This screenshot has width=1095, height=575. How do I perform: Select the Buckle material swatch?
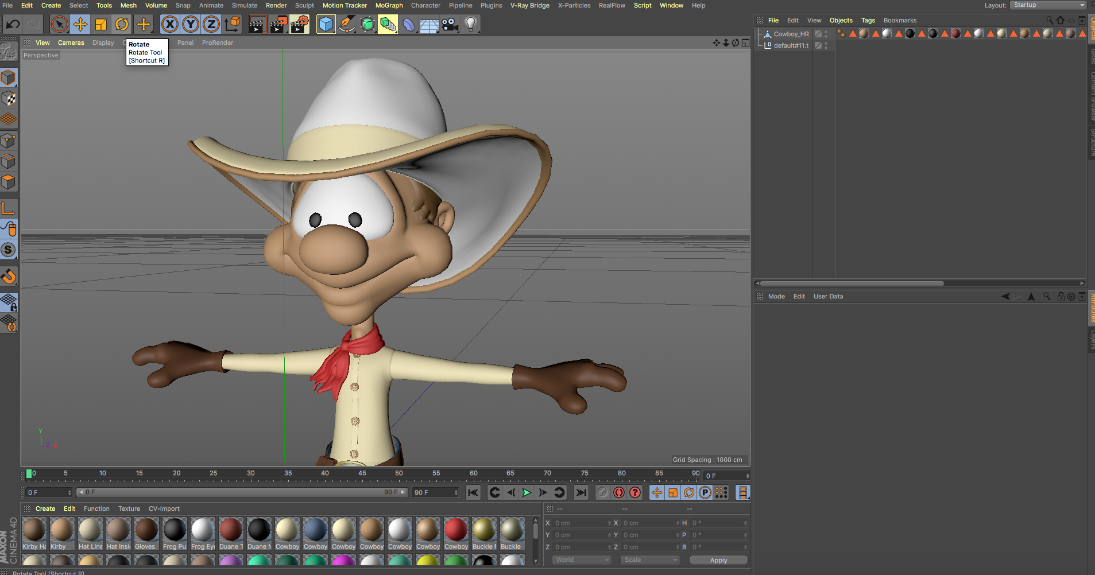(511, 533)
